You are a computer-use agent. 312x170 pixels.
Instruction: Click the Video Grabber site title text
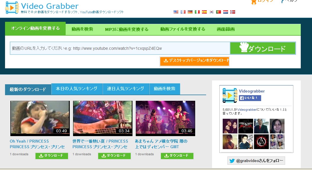click(50, 6)
